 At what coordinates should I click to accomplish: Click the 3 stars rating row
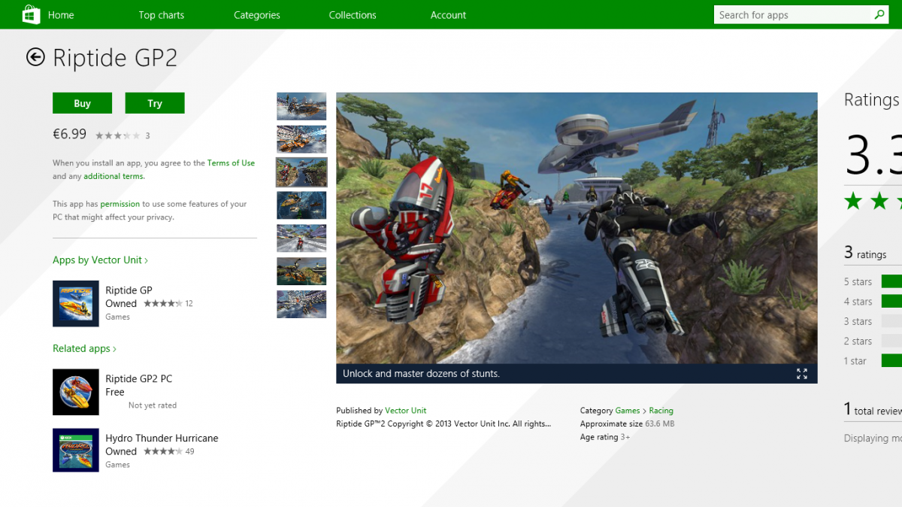tap(872, 321)
